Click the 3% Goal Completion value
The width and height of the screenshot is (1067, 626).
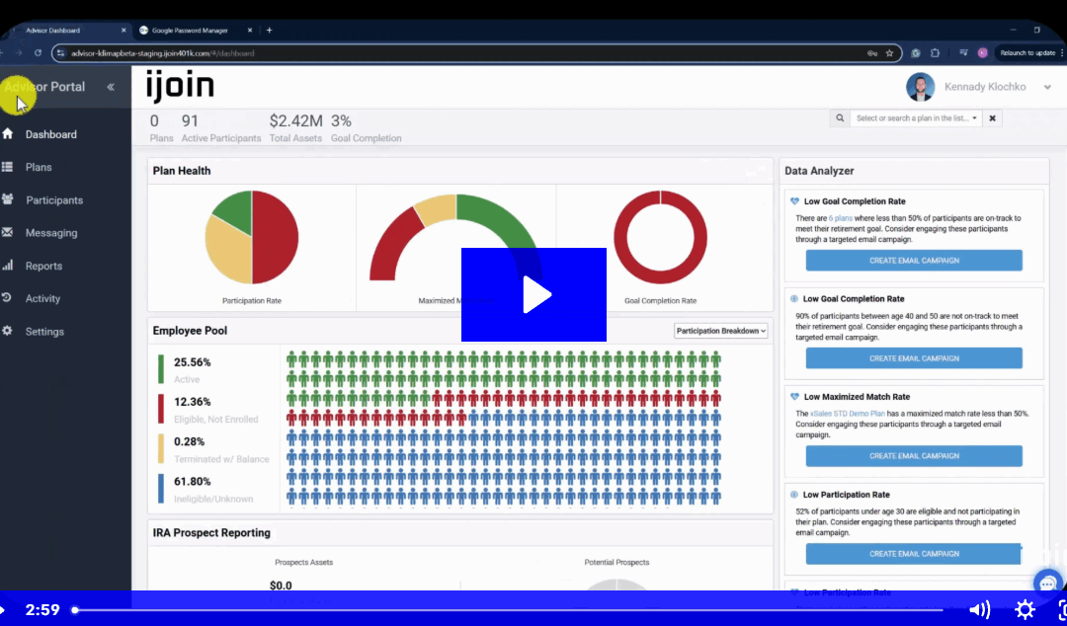pyautogui.click(x=341, y=121)
